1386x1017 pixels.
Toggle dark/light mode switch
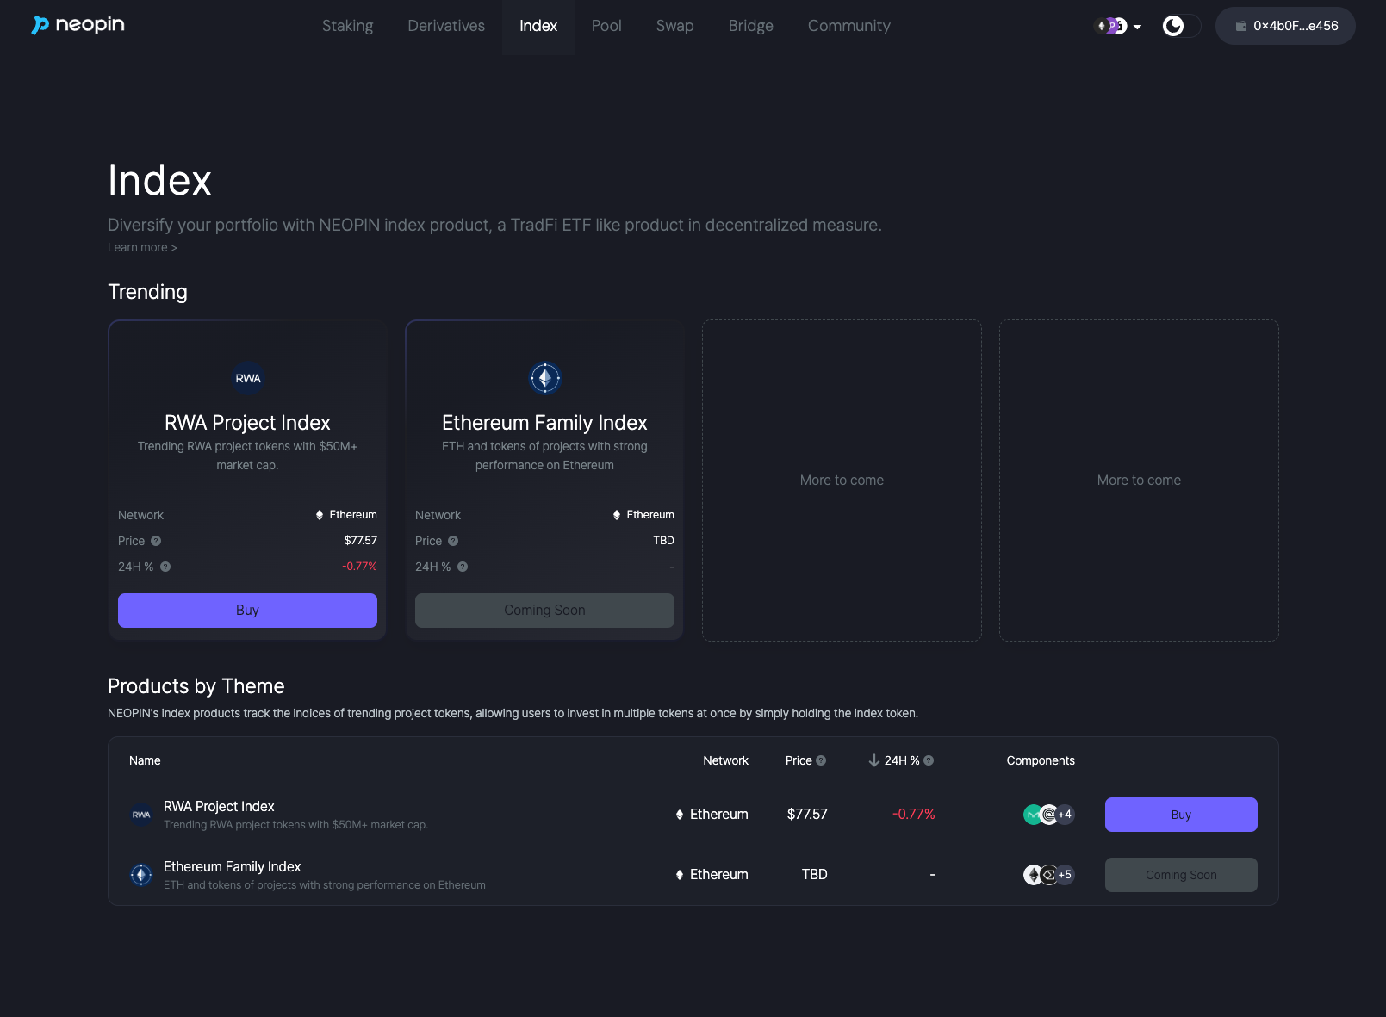tap(1181, 26)
